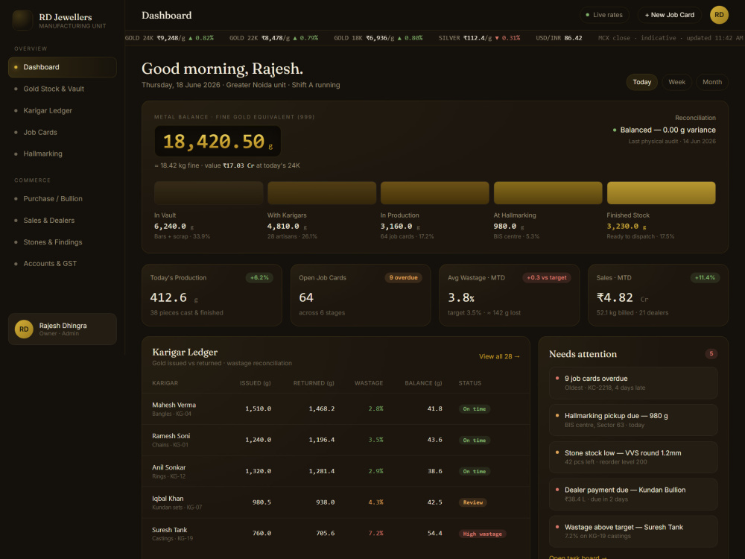Click the With Karigars balance bar
The height and width of the screenshot is (559, 745).
[x=322, y=193]
